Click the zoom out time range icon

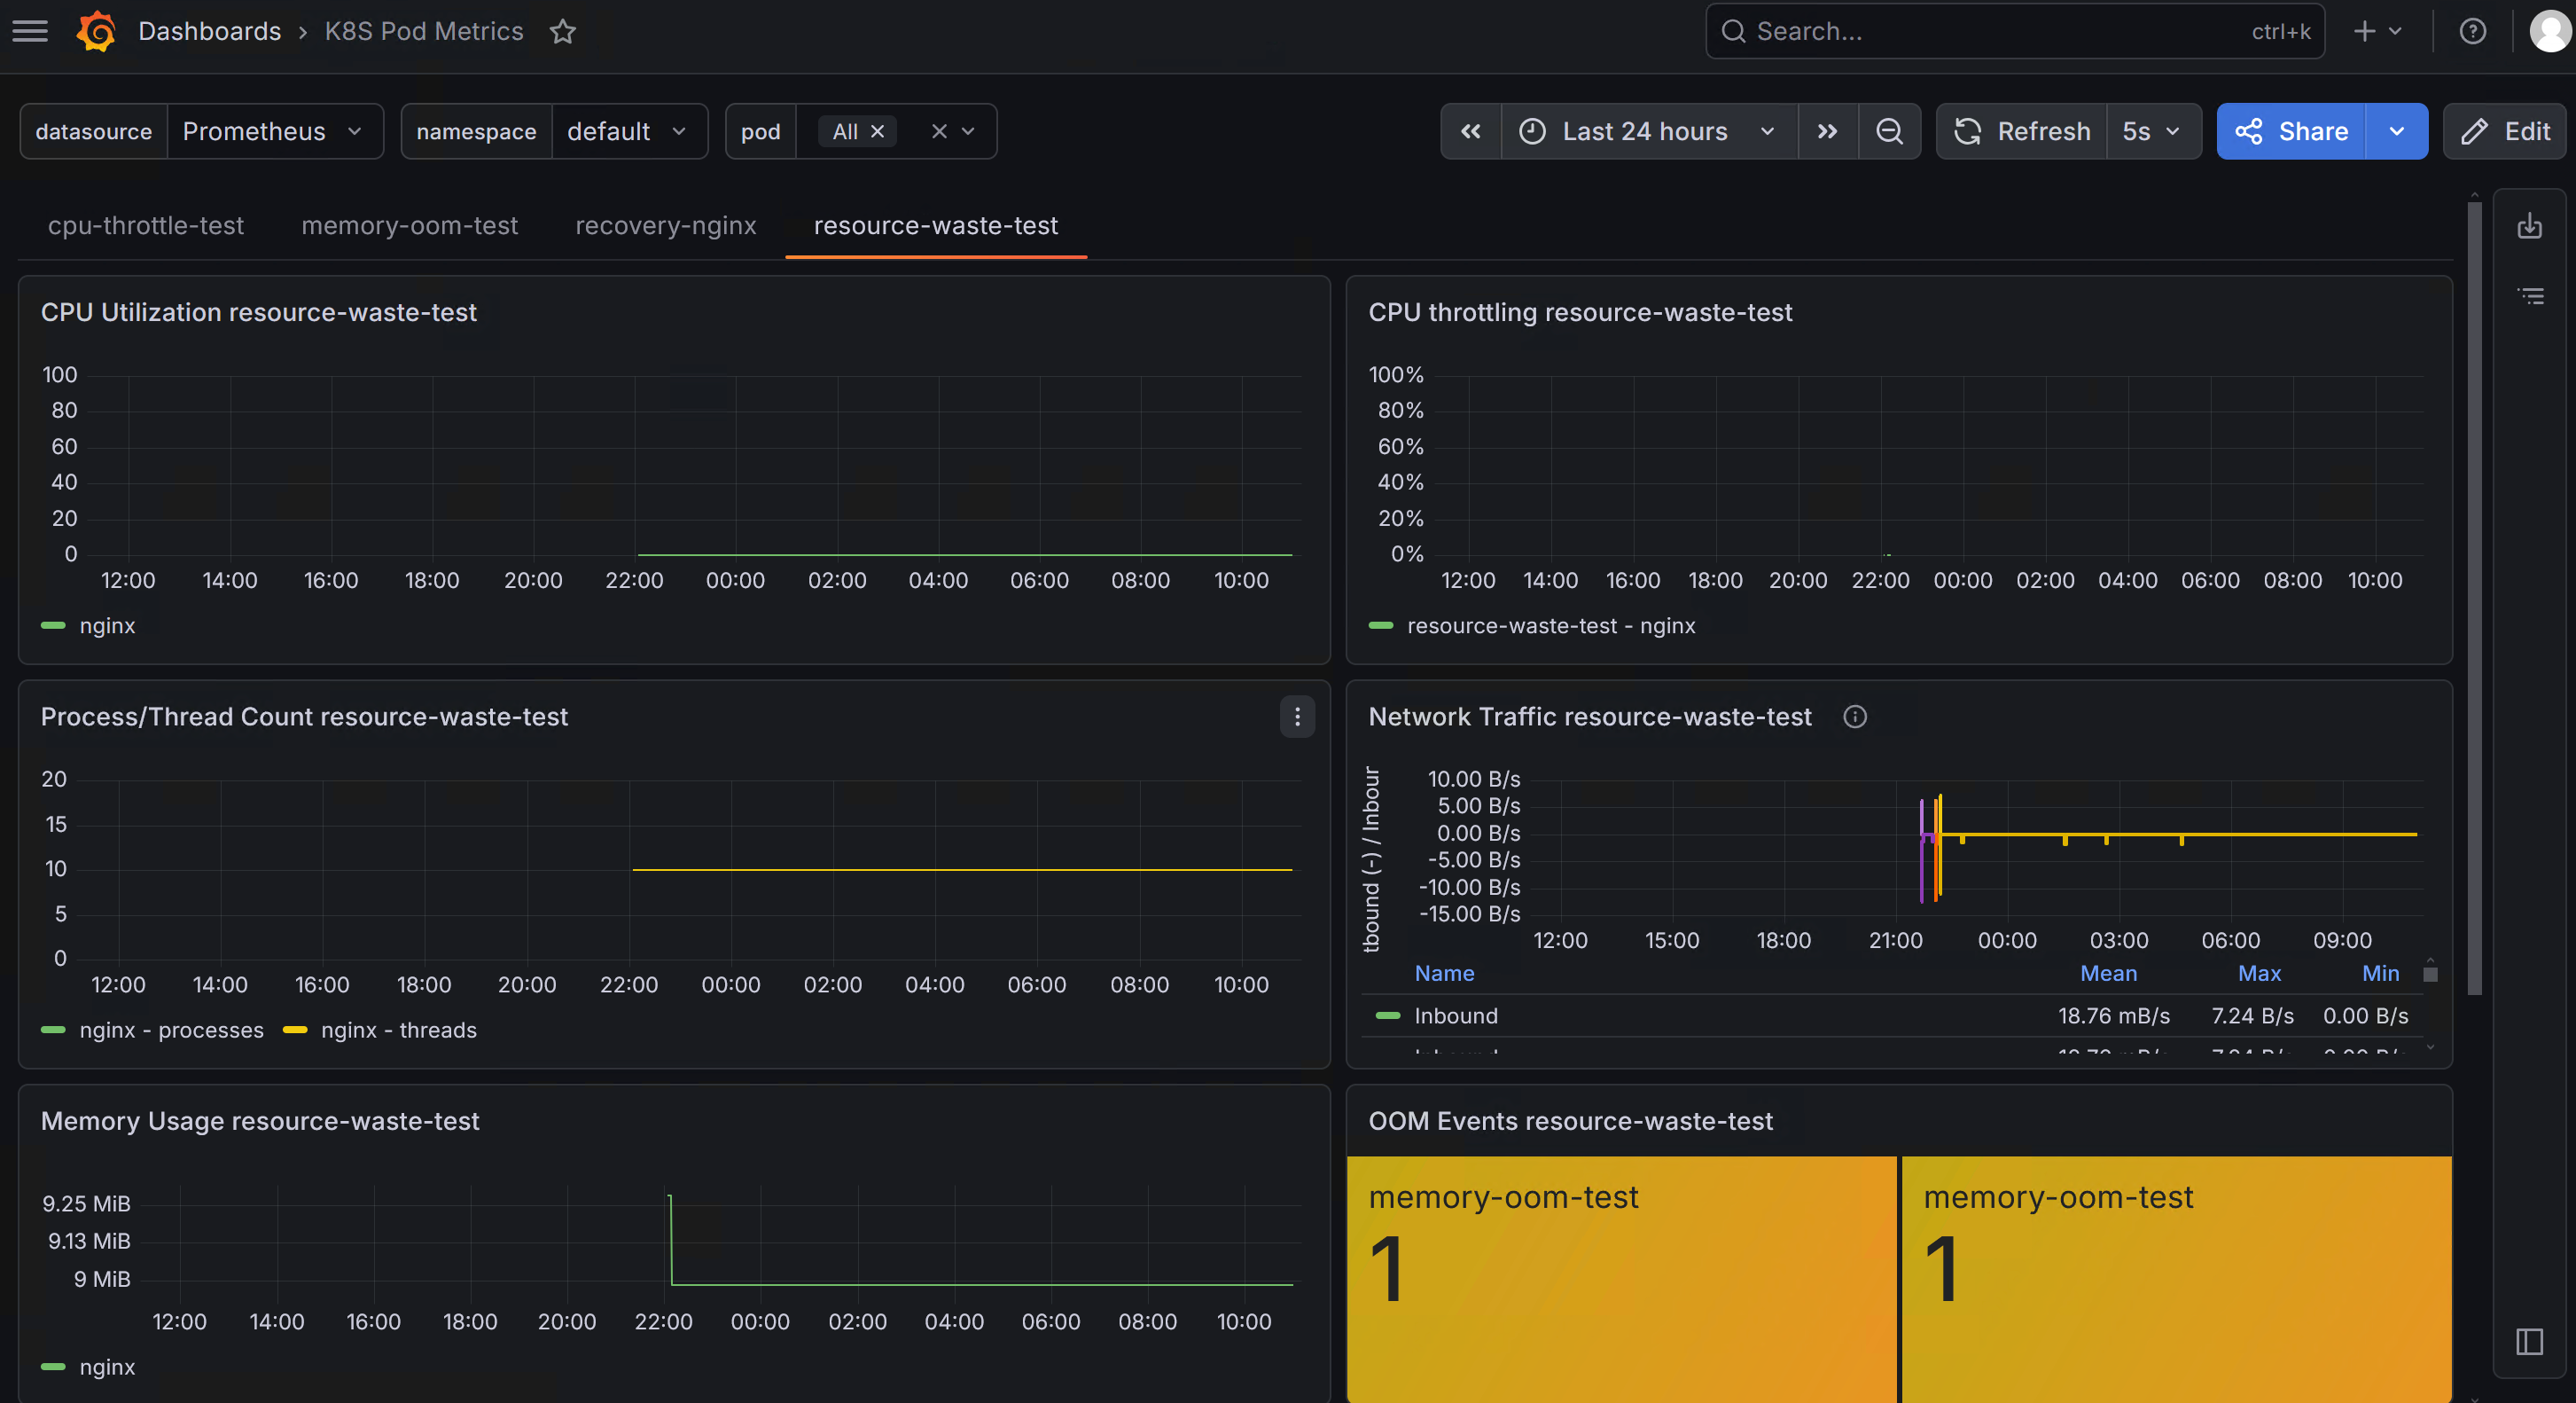(1889, 131)
